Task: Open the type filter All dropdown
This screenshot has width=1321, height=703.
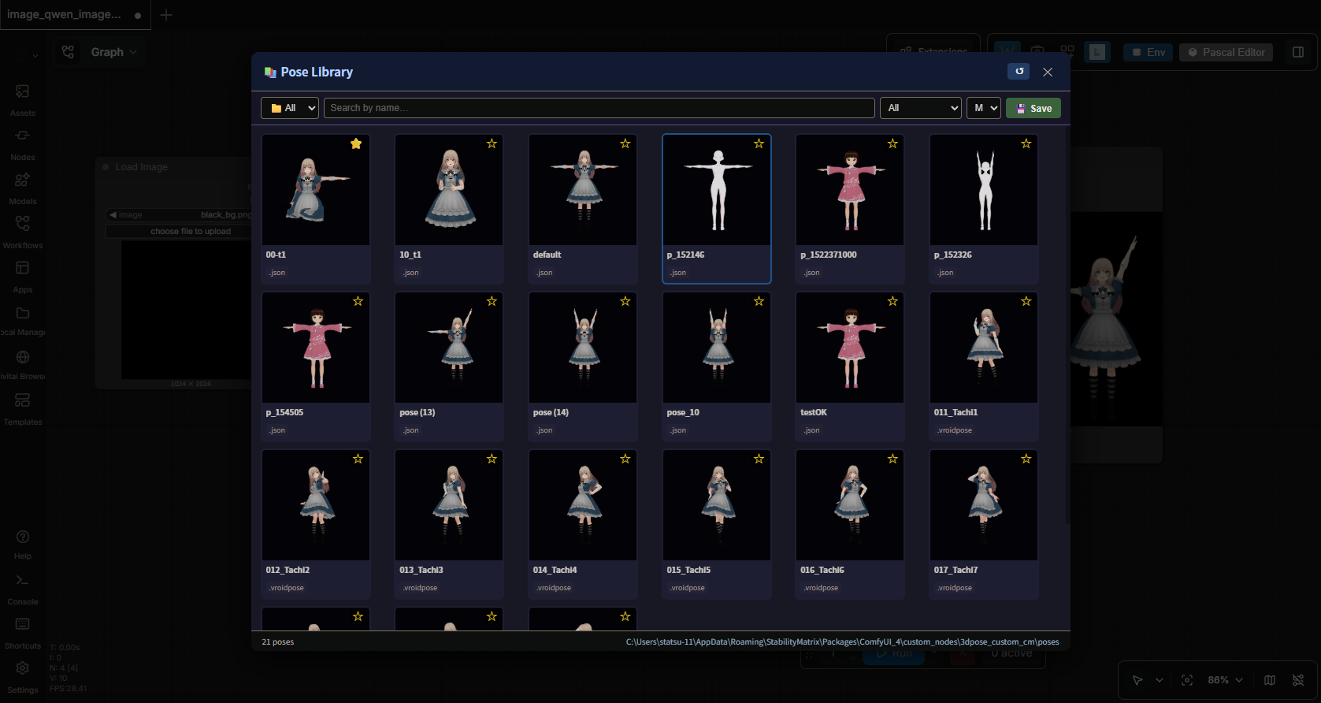Action: 921,108
